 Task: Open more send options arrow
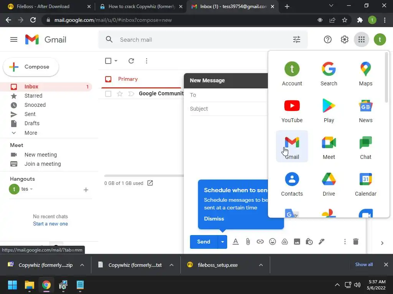click(x=222, y=242)
